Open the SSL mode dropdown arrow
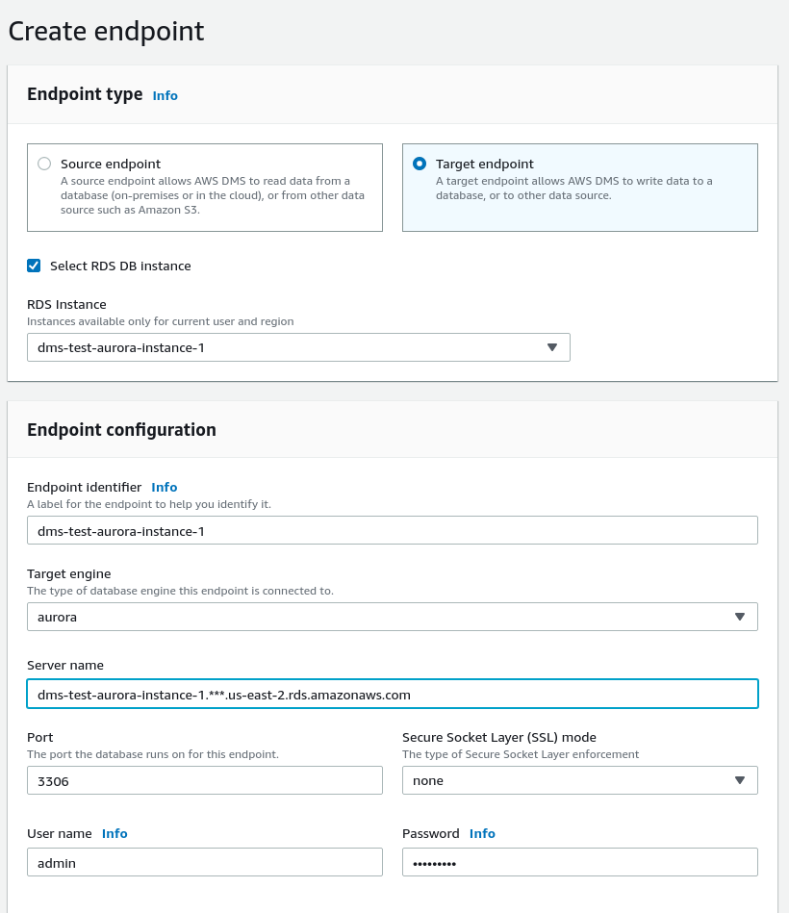This screenshot has height=913, width=789. [x=740, y=781]
